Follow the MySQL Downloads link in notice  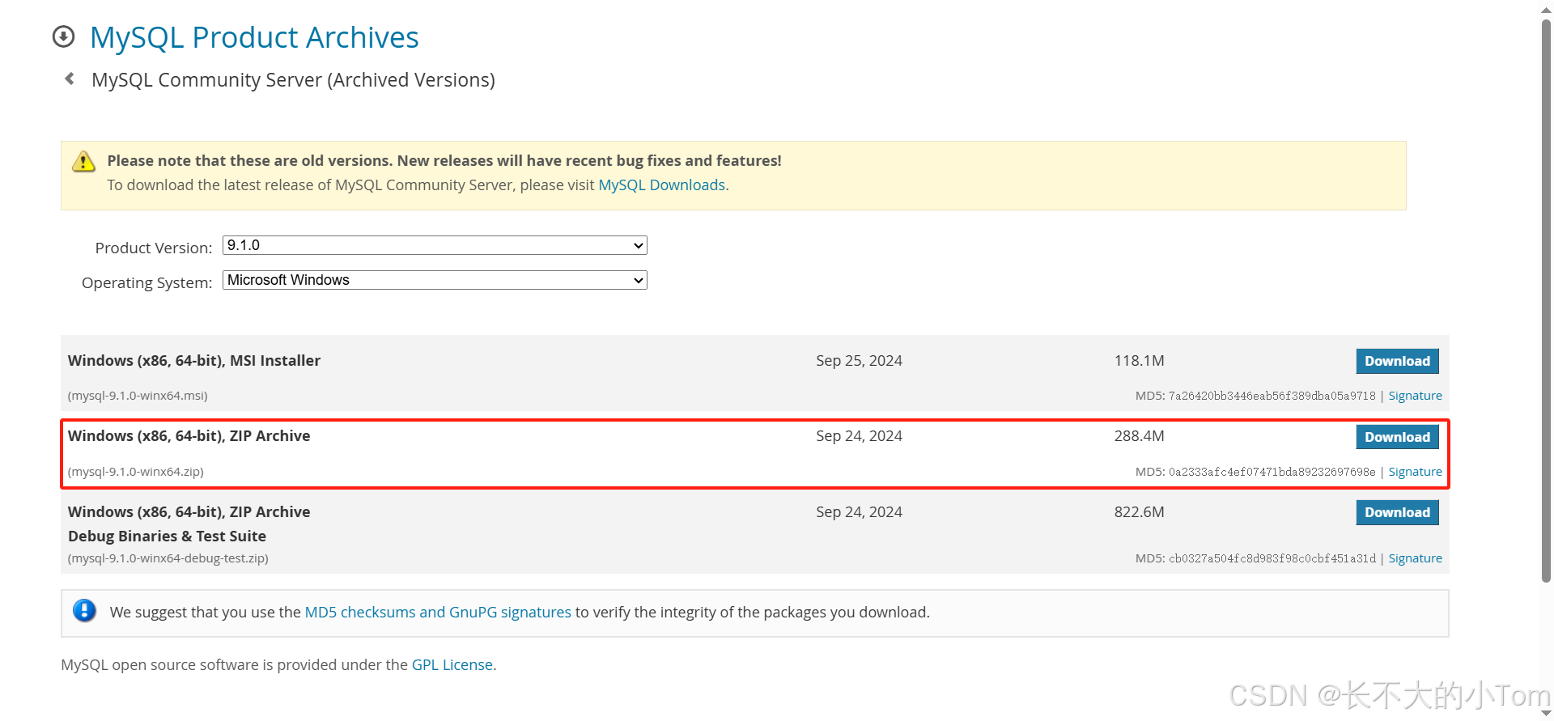[x=661, y=185]
